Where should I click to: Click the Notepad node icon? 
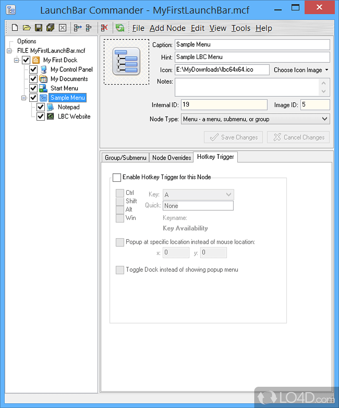[x=50, y=107]
